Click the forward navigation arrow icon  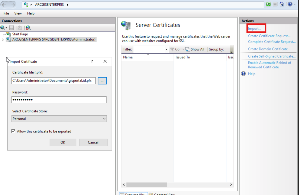pos(13,5)
